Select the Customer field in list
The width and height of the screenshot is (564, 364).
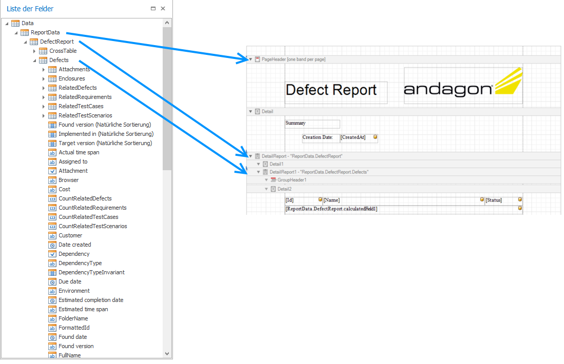tap(70, 235)
